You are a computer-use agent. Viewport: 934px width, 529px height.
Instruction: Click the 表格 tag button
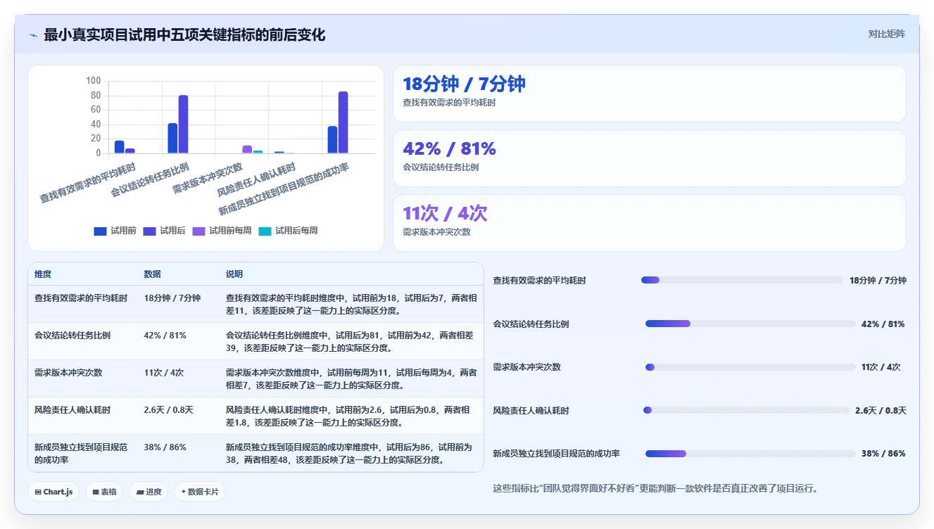pos(104,492)
